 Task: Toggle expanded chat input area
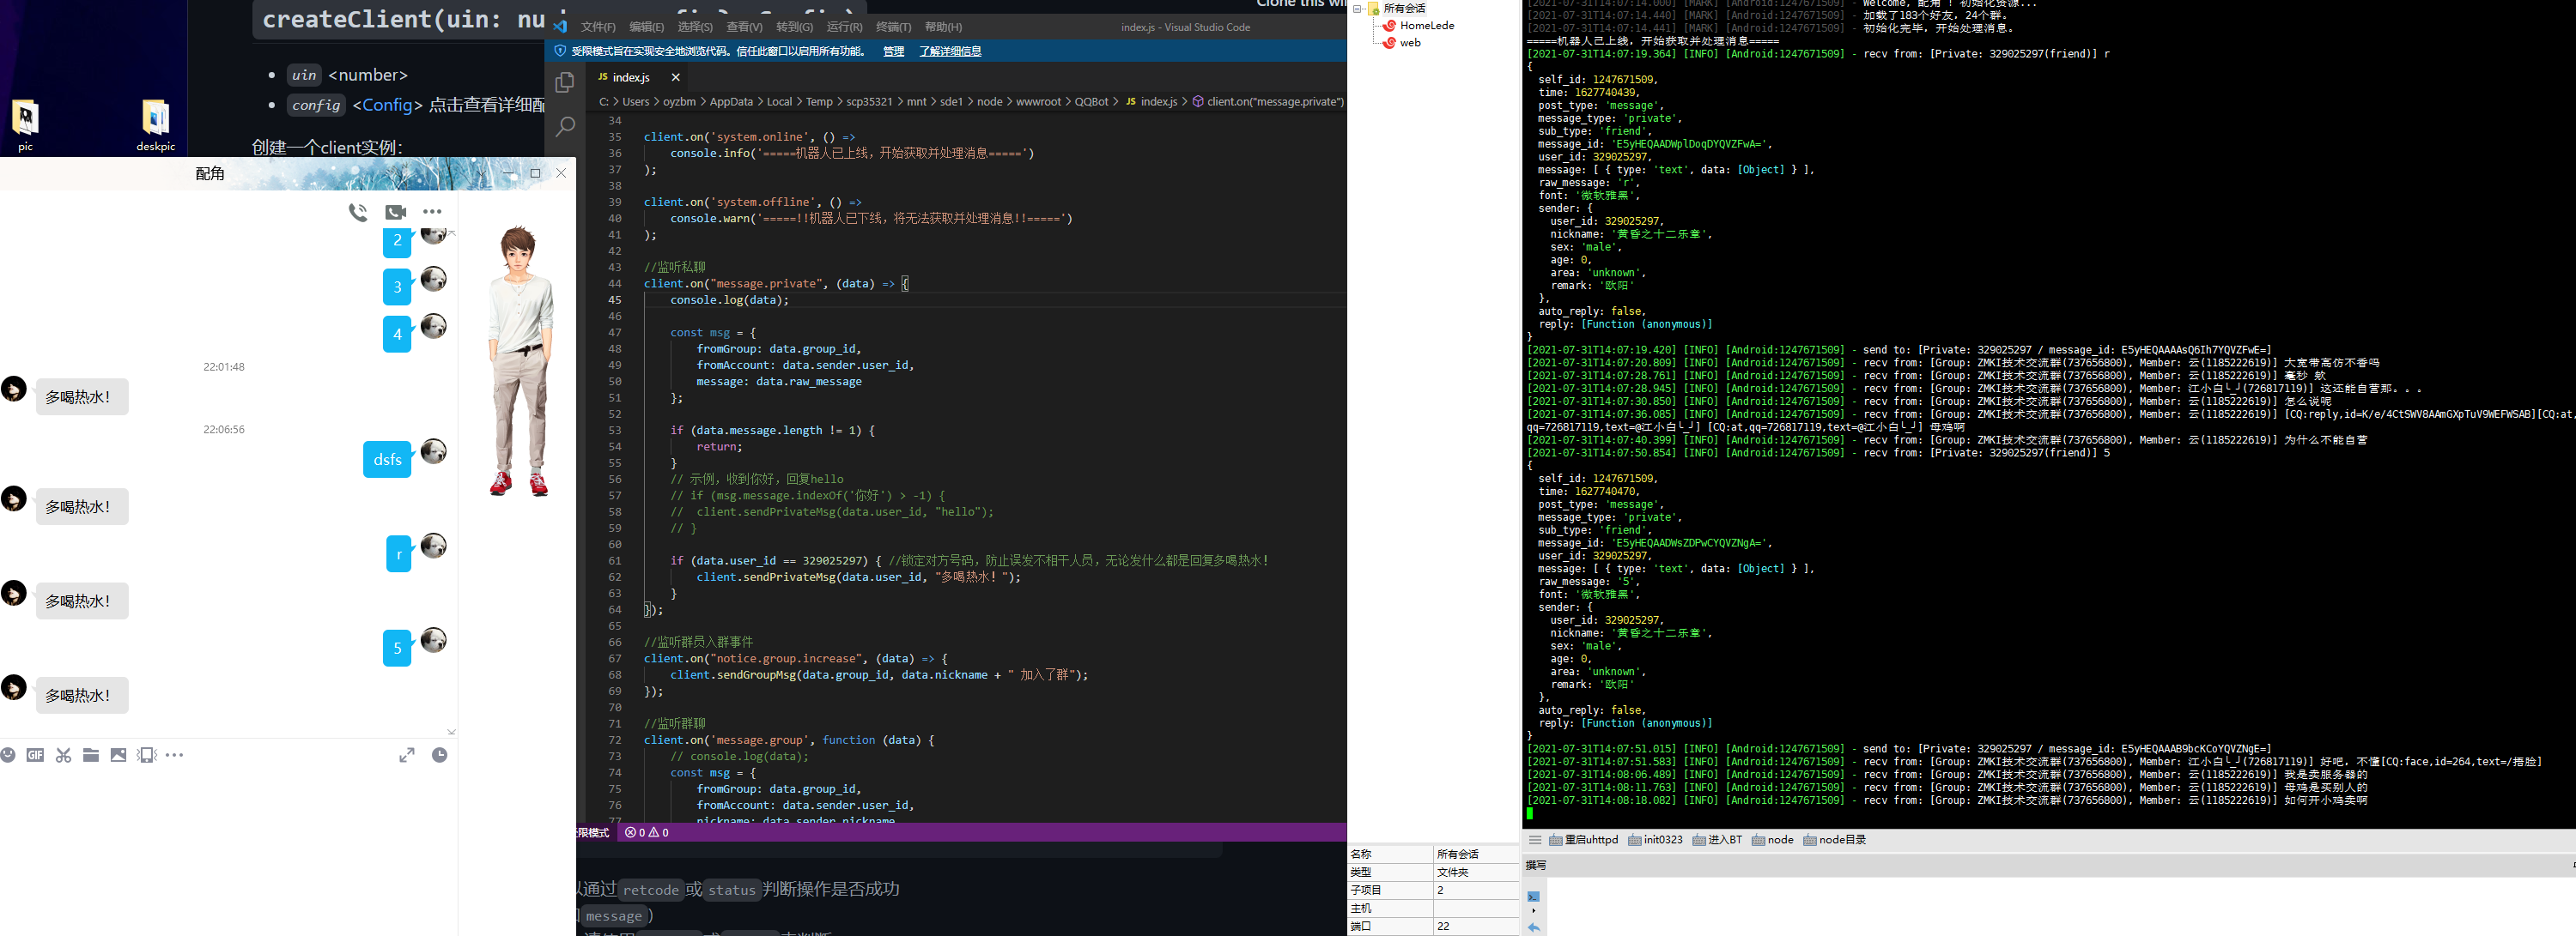click(x=406, y=755)
